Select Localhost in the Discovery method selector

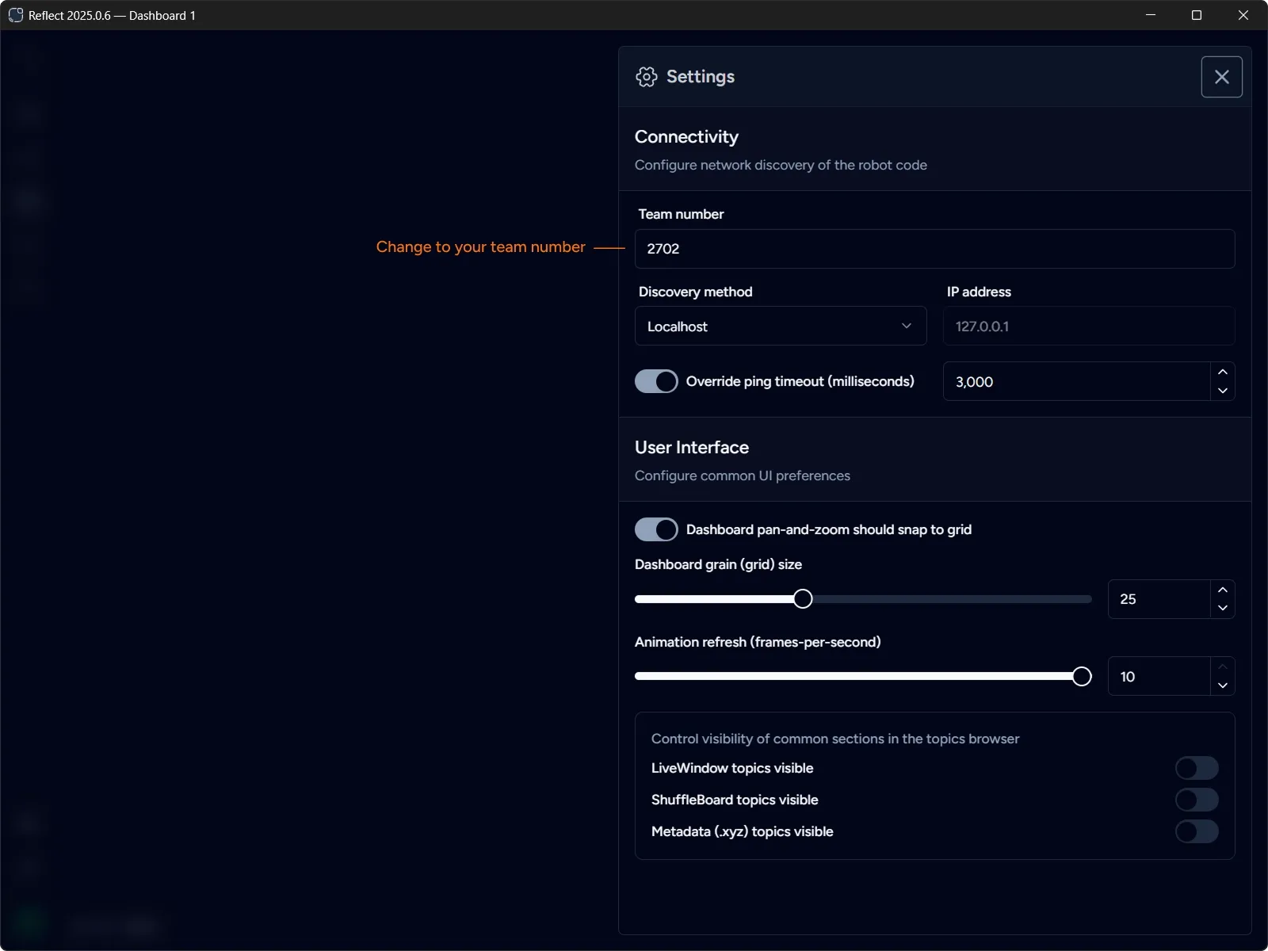tap(781, 326)
